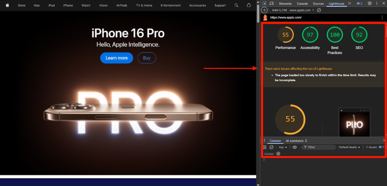
Task: Open the Lighthouse report tools three-dot menu
Action: coord(382,18)
